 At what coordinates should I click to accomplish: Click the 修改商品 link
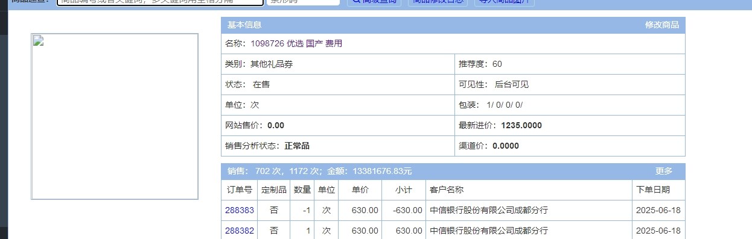coord(662,25)
